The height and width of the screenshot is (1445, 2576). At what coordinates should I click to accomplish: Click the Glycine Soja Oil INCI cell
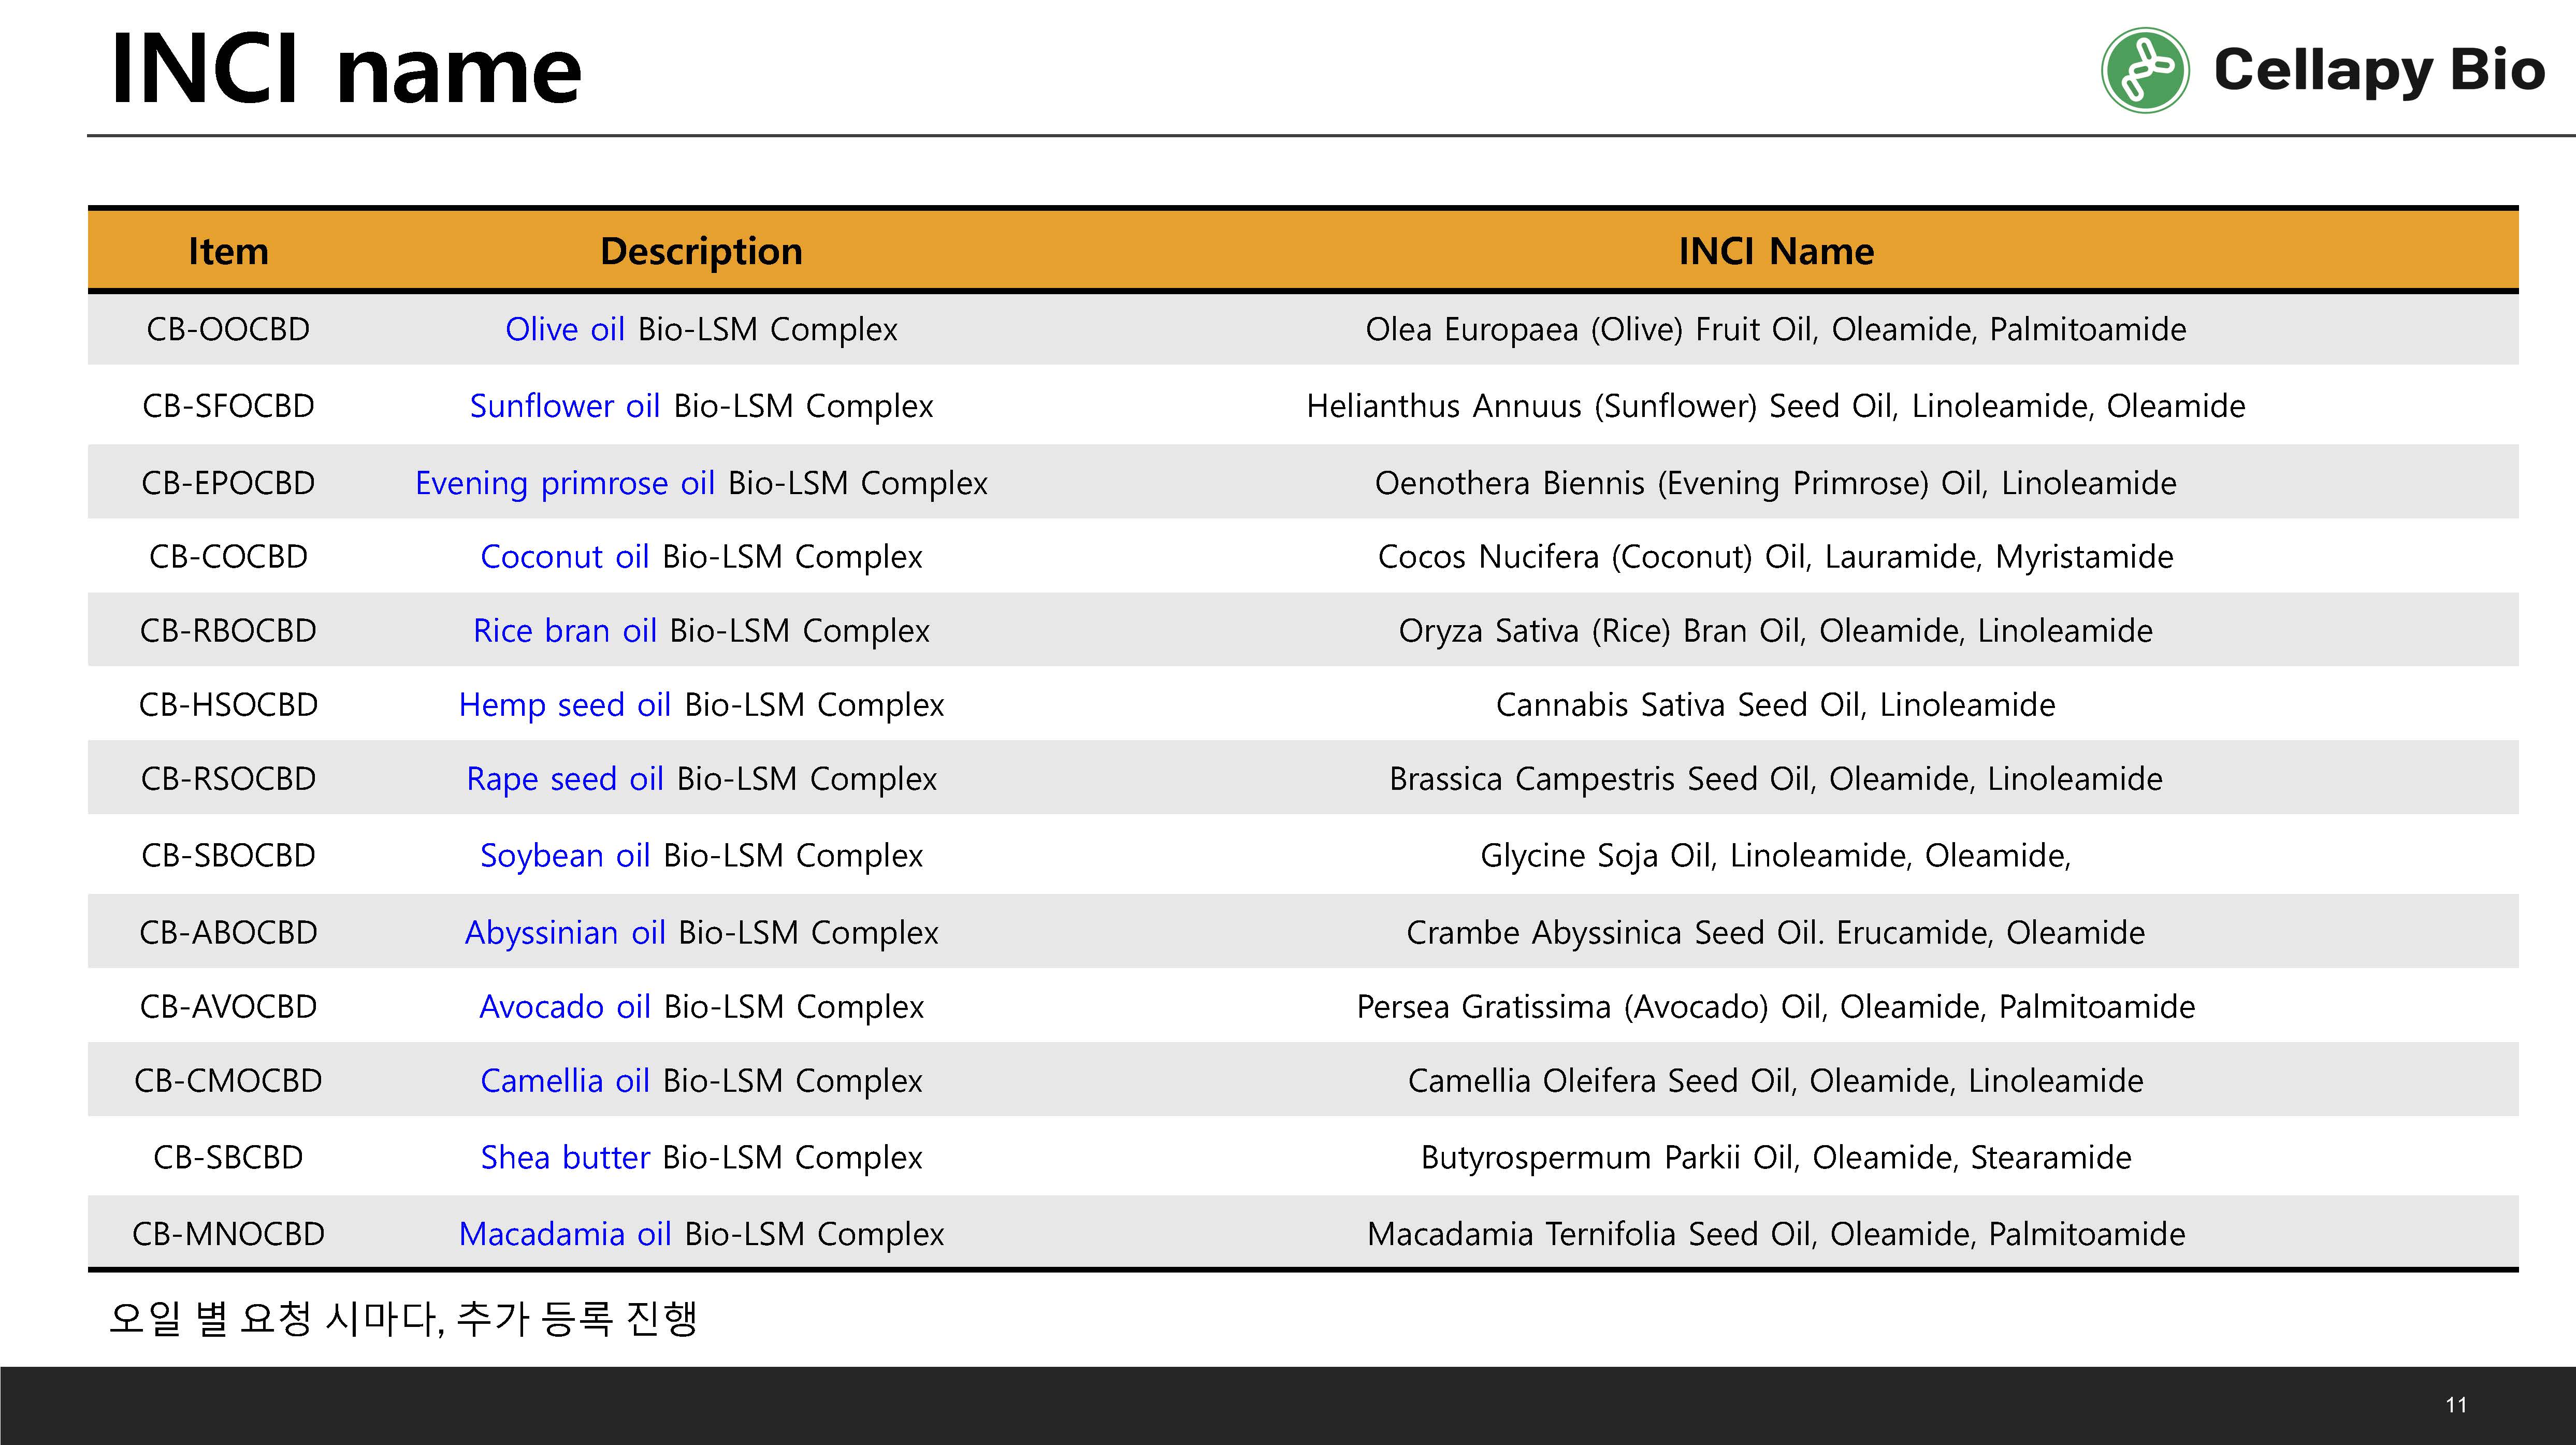(x=1776, y=855)
